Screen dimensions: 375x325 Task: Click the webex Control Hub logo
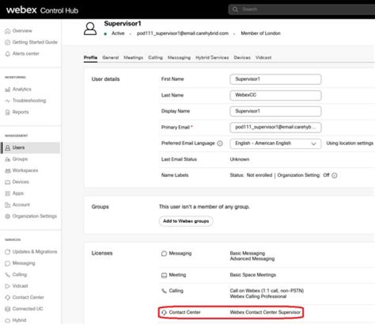point(42,10)
